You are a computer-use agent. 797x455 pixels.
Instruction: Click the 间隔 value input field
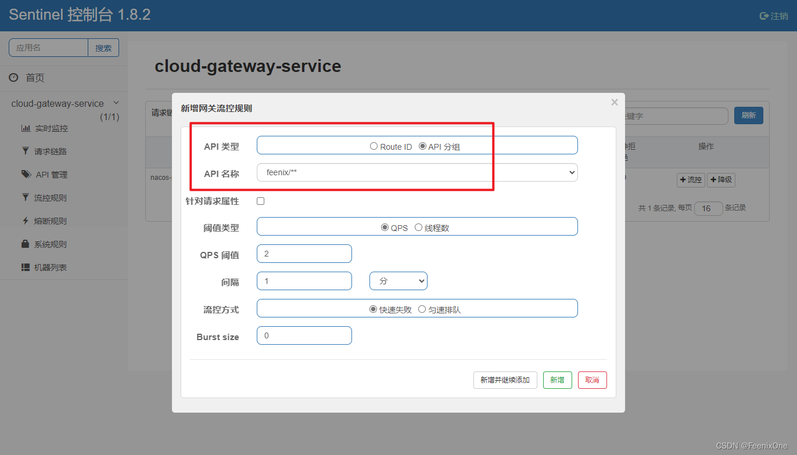(x=304, y=281)
